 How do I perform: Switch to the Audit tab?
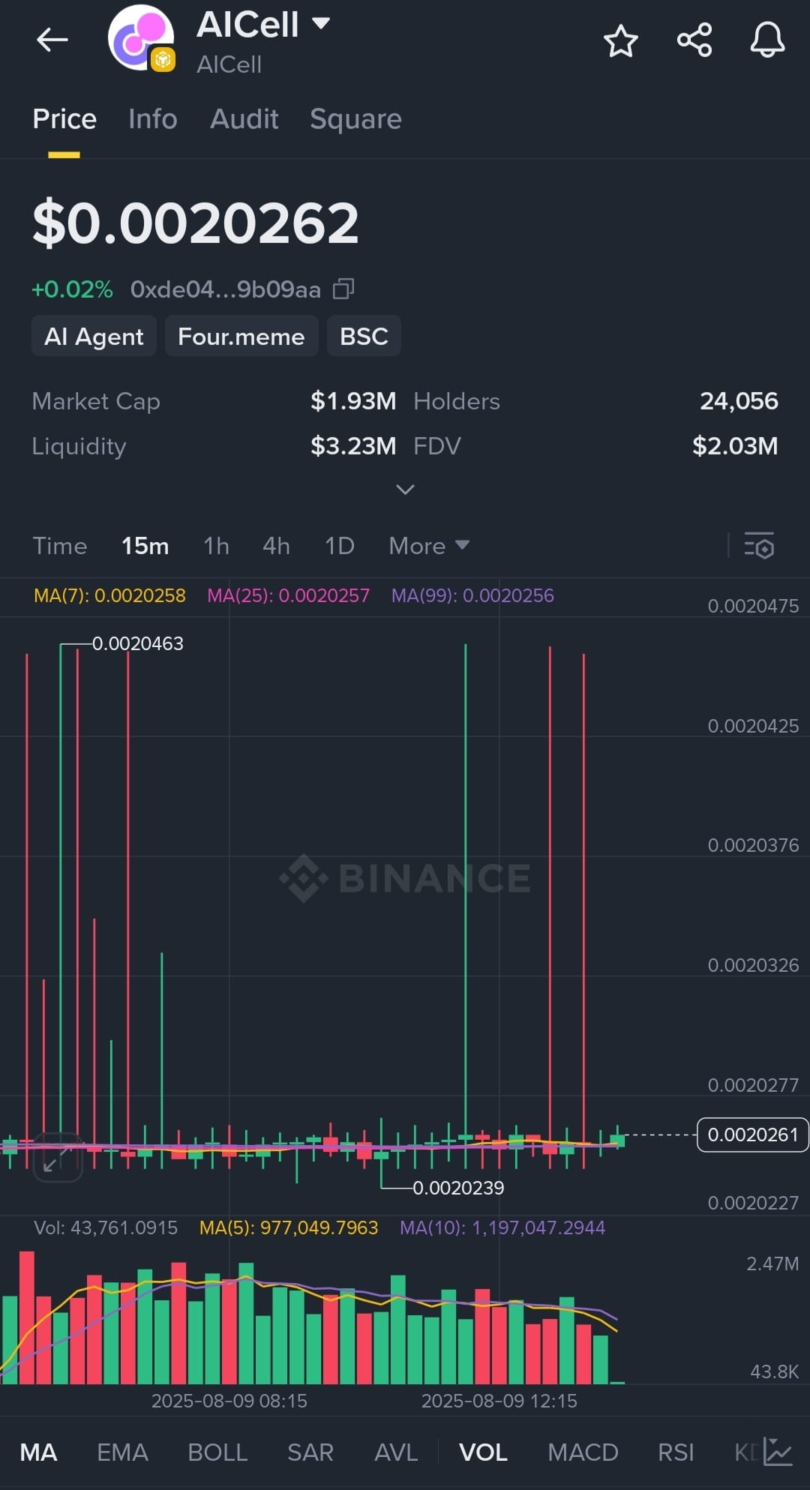point(244,119)
